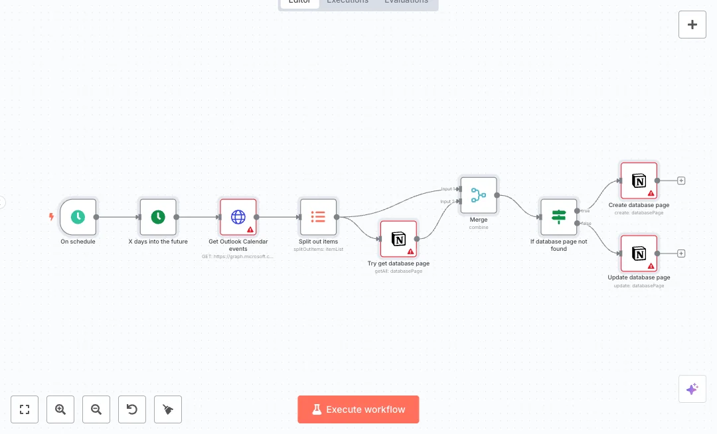Click the Execute workflow button
Viewport: 717px width, 434px height.
click(x=358, y=409)
